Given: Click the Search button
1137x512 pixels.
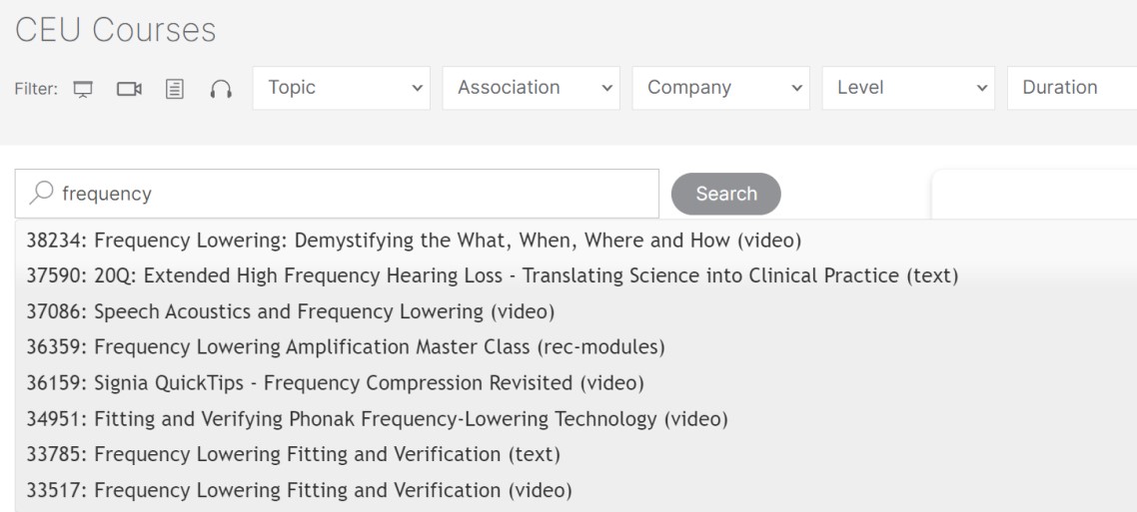Looking at the screenshot, I should [x=725, y=194].
